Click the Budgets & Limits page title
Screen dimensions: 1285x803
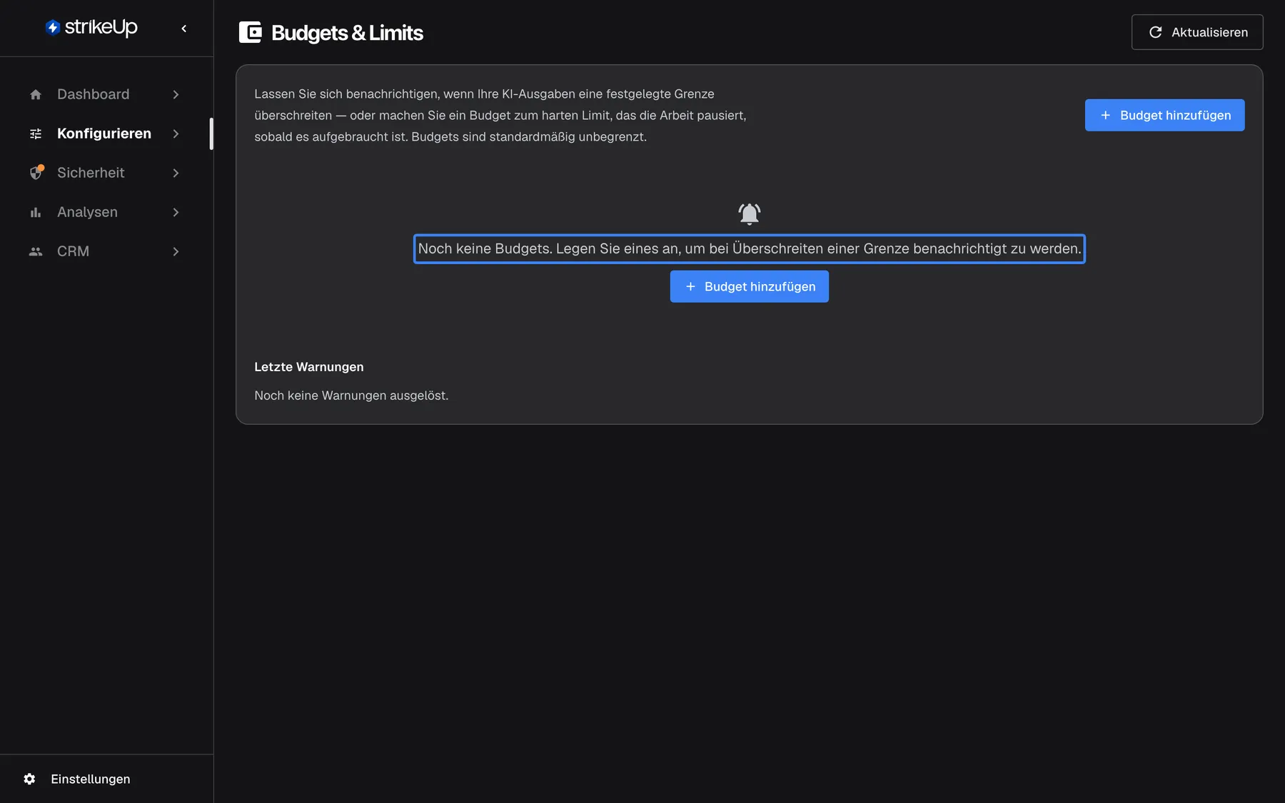[x=347, y=33]
